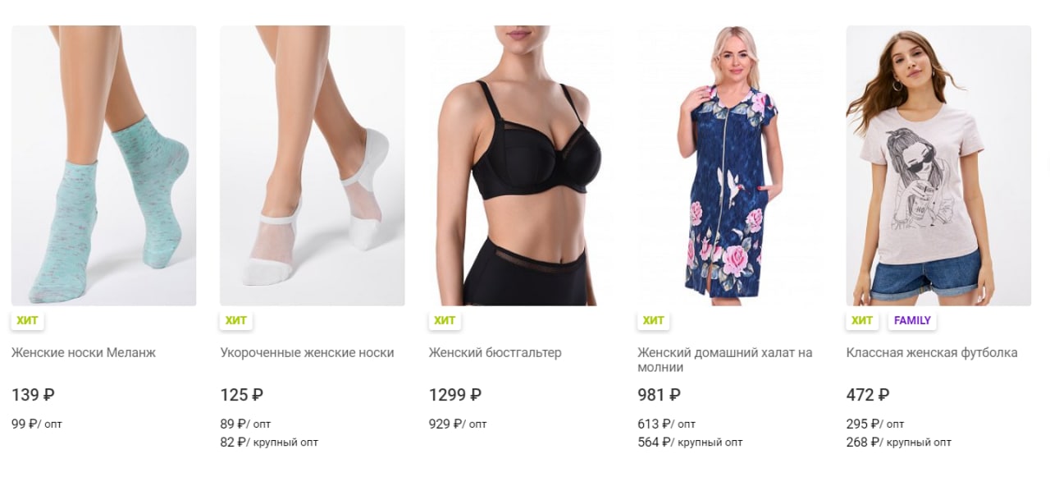Open the mint melange socks product photo

tap(103, 166)
